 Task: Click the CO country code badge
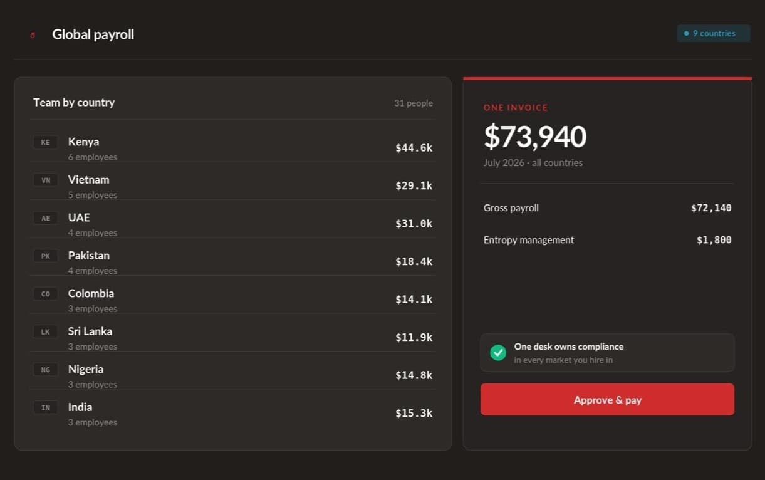(x=45, y=294)
